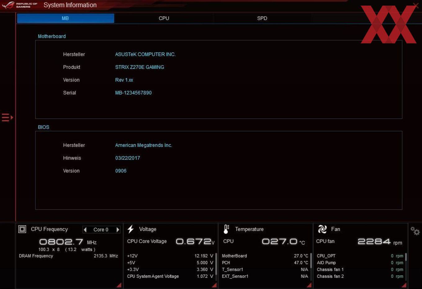Click the Voltage lightning bolt icon
Viewport: 422px width, 289px height.
131,229
